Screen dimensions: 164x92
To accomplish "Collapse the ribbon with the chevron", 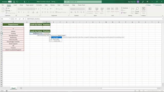I will (162, 16).
